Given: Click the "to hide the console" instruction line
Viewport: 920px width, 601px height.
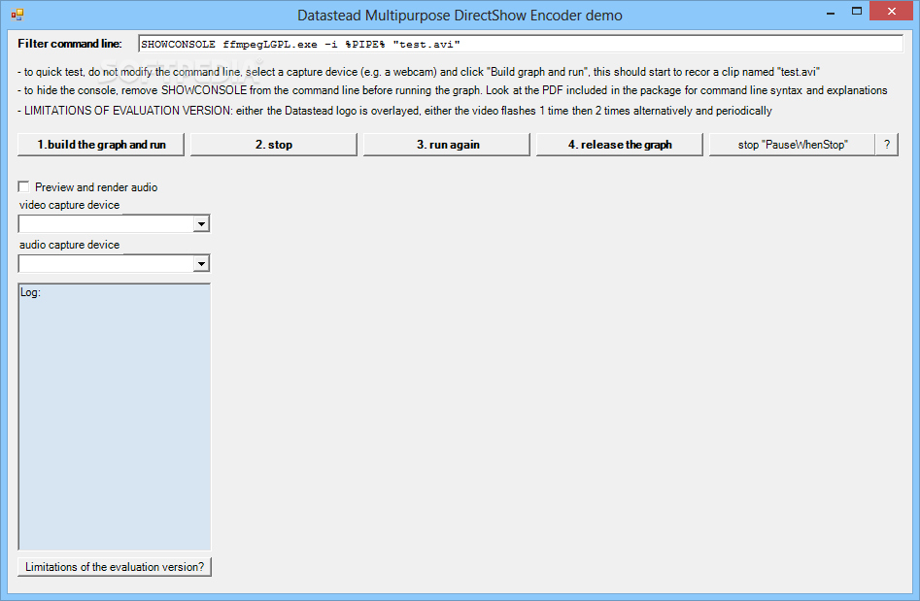Looking at the screenshot, I should 453,90.
